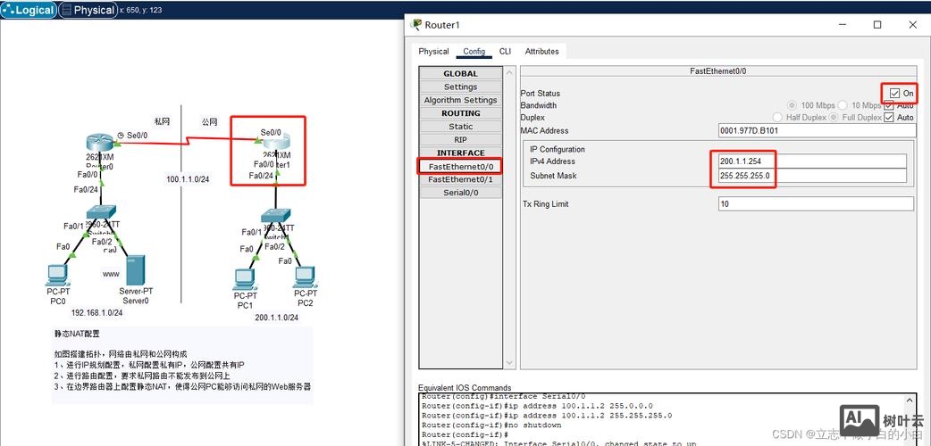Click the PC1 computer icon
Viewport: 931px width, 446px height.
(x=244, y=280)
